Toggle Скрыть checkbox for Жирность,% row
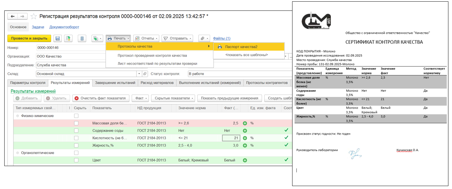Screen dimensions: 452x189 [76, 145]
